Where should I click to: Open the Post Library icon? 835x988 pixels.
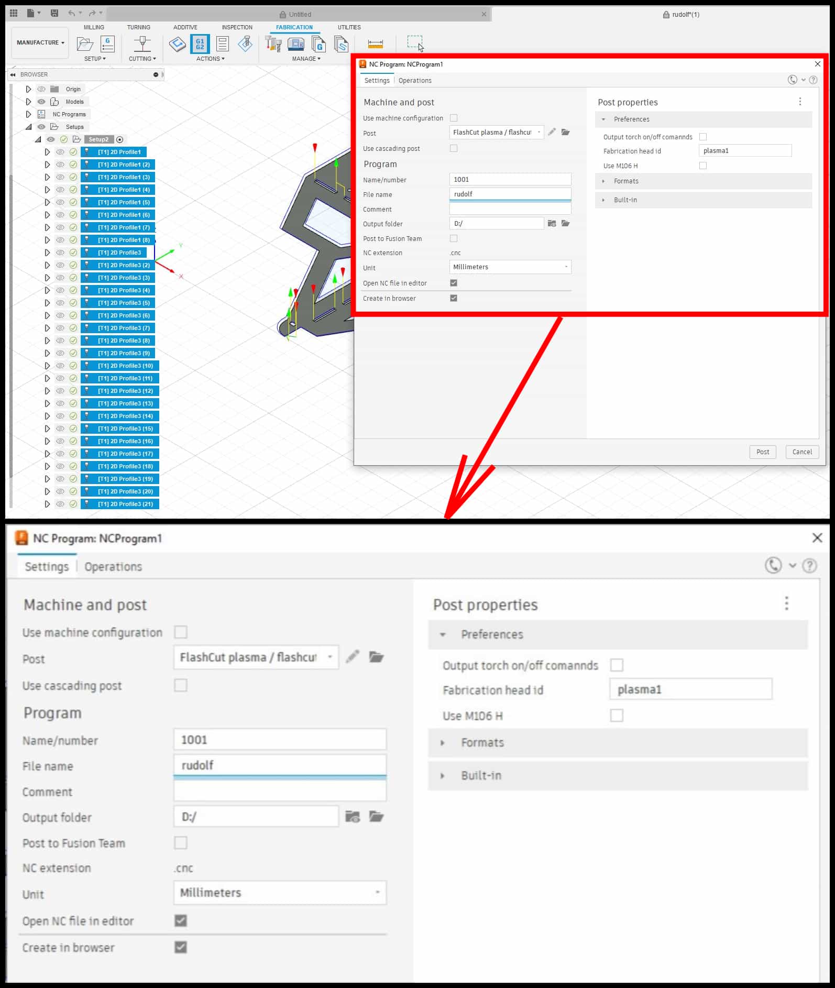[318, 44]
